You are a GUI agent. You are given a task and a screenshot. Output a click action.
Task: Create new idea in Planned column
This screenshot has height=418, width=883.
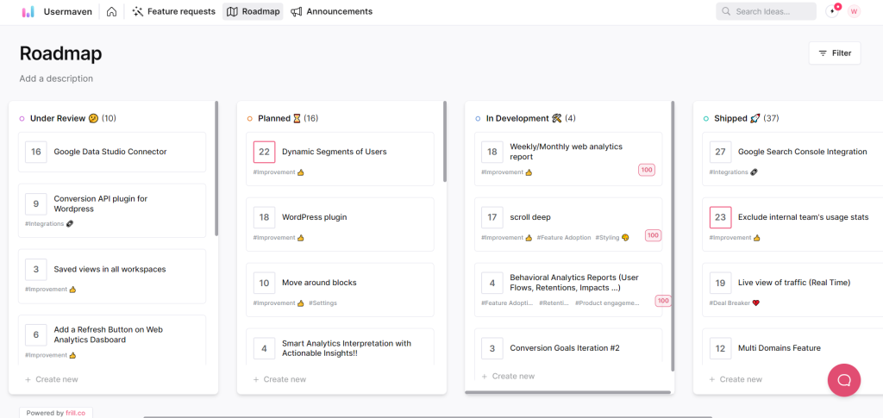[x=280, y=380]
